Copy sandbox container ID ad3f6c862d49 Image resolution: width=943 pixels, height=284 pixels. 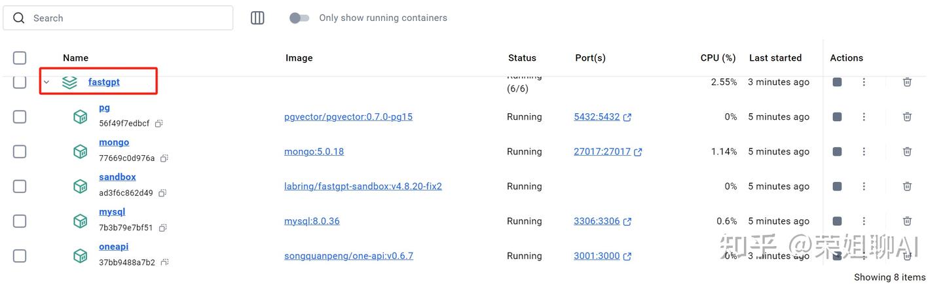162,193
